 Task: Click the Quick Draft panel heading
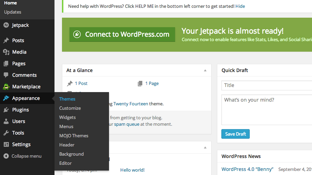tap(235, 70)
